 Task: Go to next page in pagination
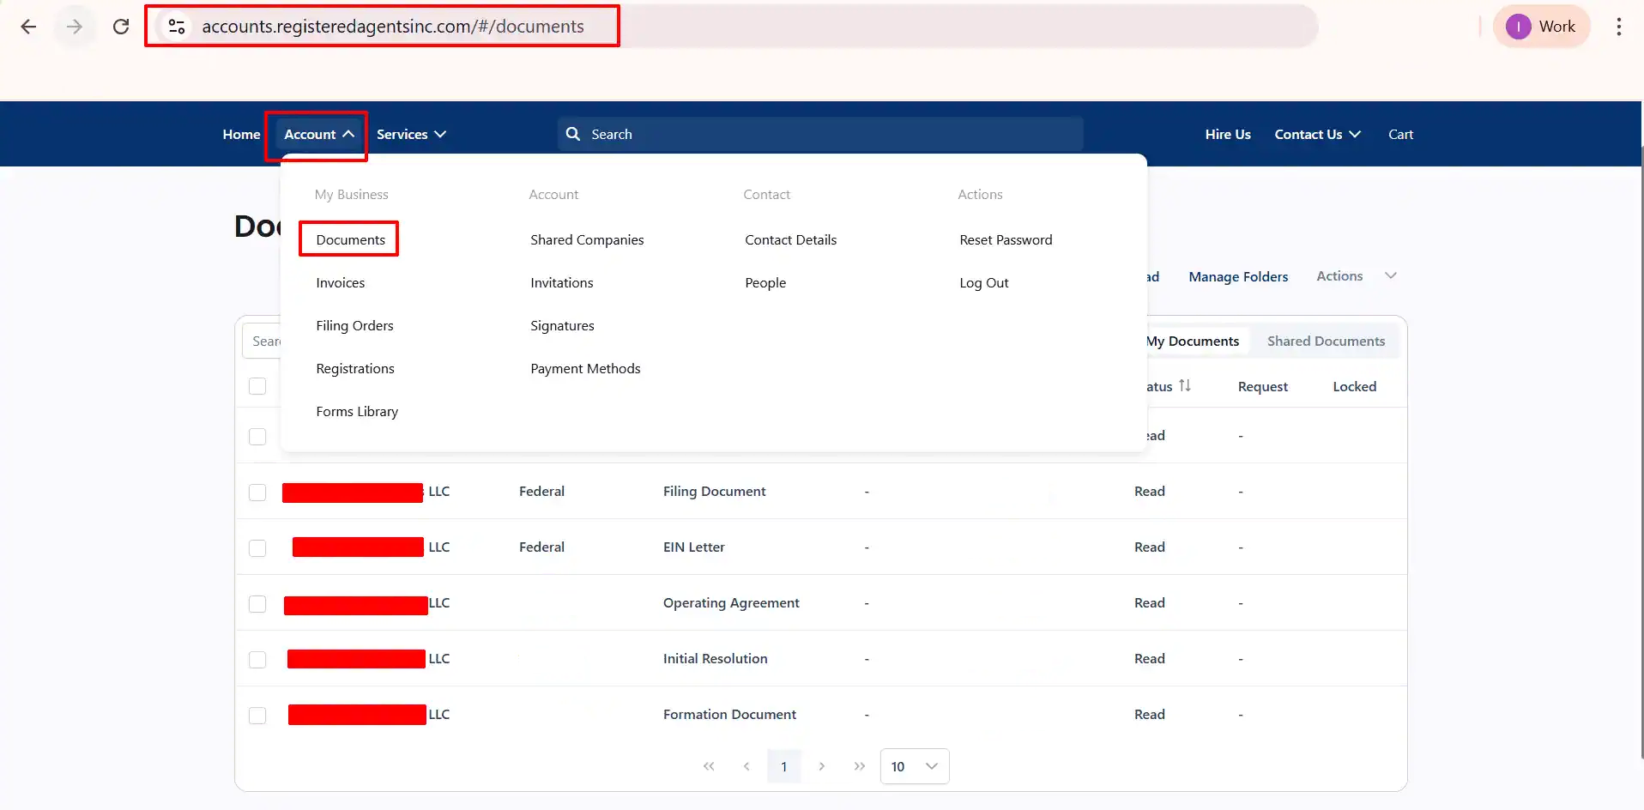[x=823, y=766]
